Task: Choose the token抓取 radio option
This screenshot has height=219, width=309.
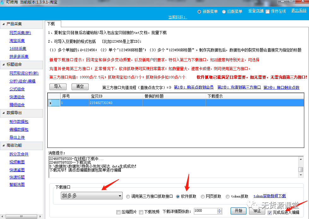Action: click(228, 197)
